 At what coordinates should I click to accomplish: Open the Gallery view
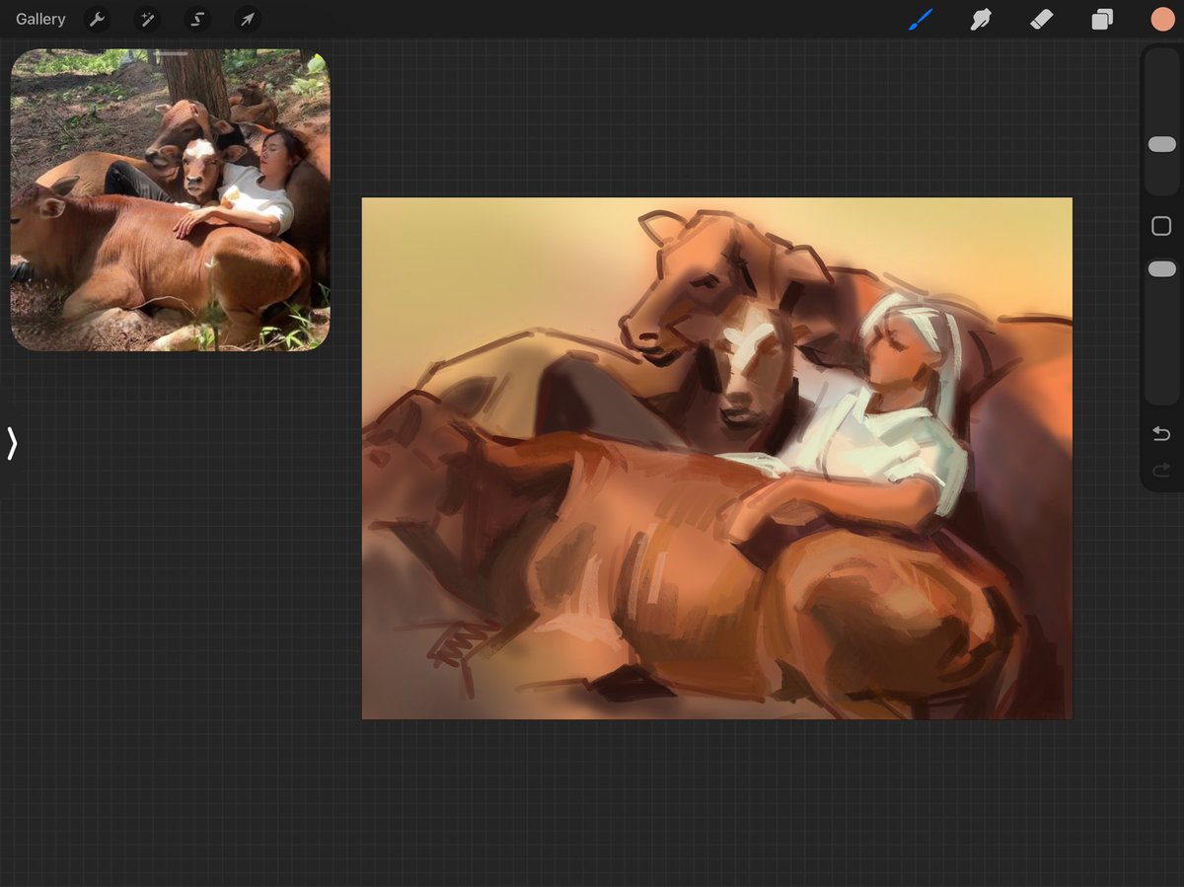click(x=40, y=19)
